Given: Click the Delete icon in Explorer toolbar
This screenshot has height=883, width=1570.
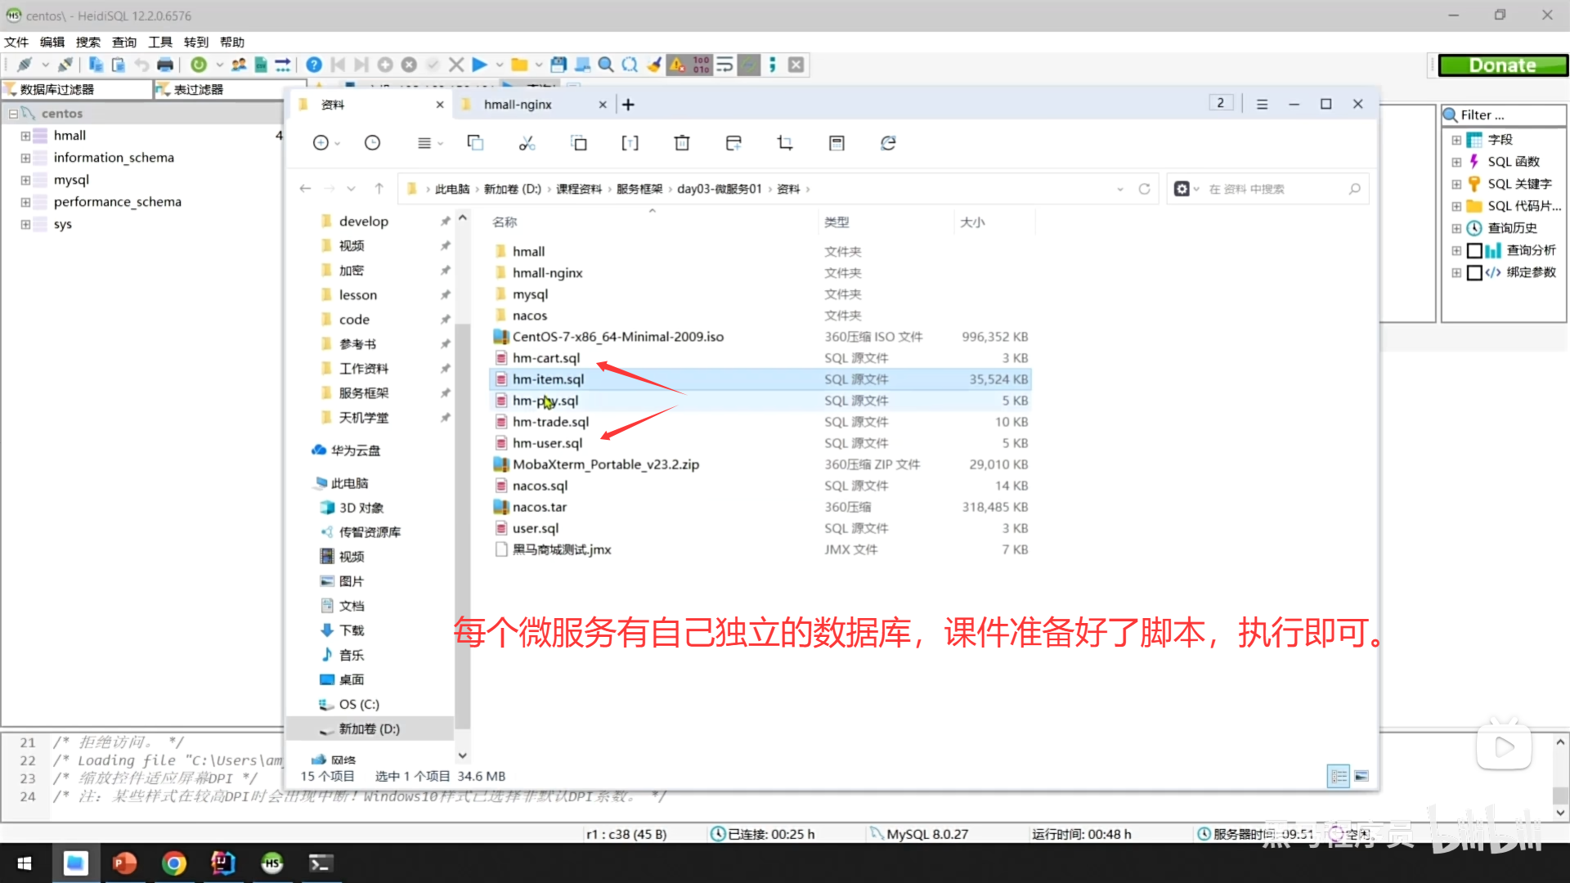Looking at the screenshot, I should 681,142.
